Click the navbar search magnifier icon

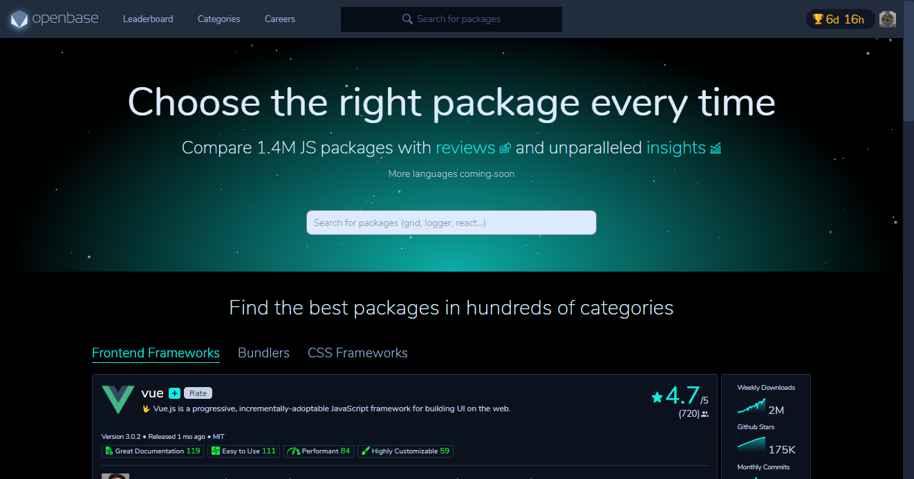tap(407, 19)
